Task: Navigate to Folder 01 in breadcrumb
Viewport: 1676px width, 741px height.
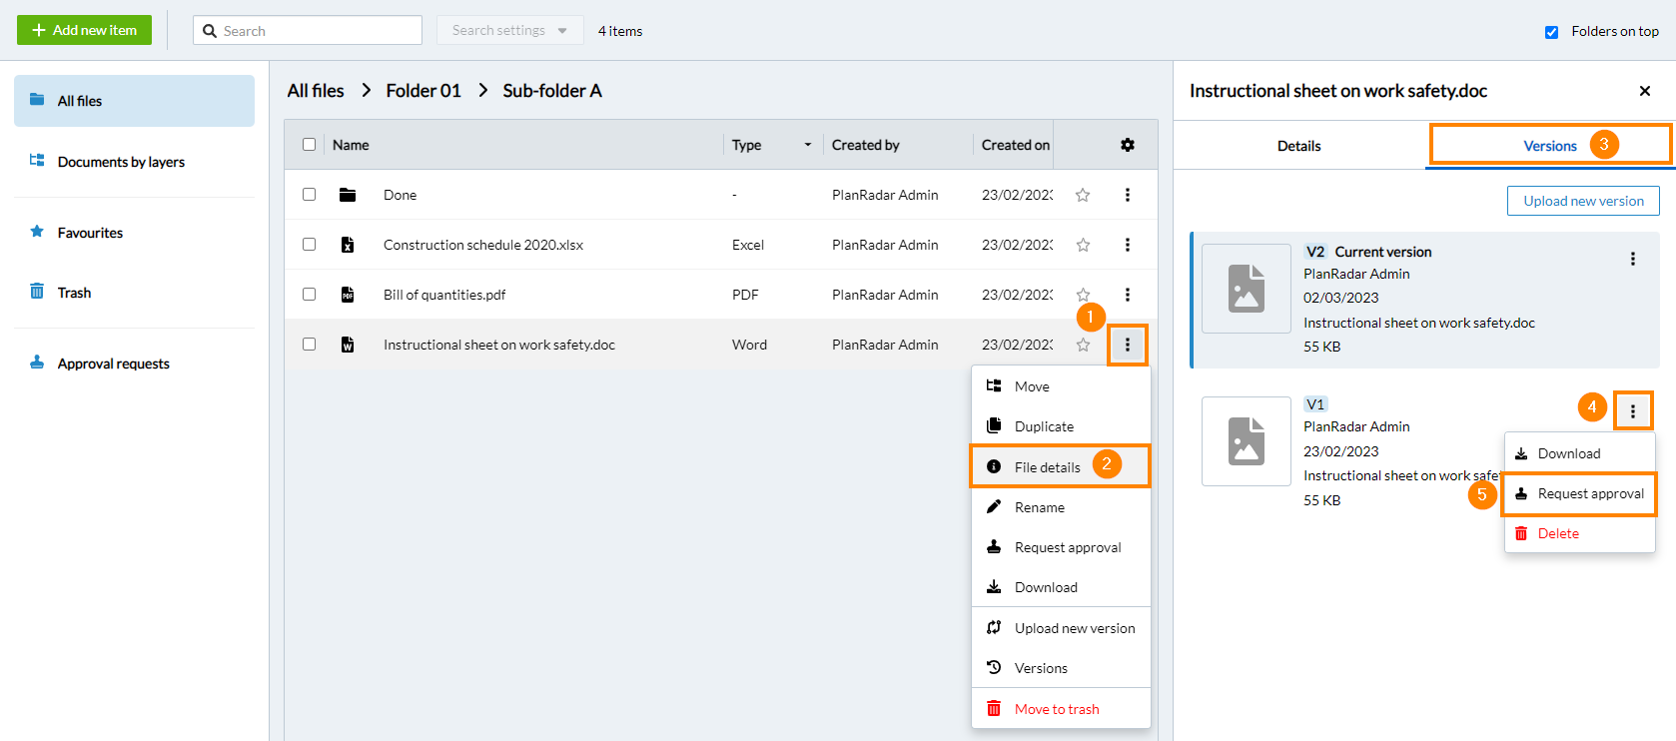Action: click(423, 91)
